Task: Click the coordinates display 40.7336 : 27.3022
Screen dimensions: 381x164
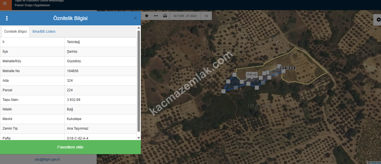Action: (x=185, y=16)
